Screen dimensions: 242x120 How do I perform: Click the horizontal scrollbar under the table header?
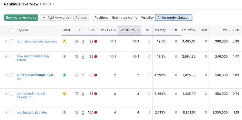121,35
